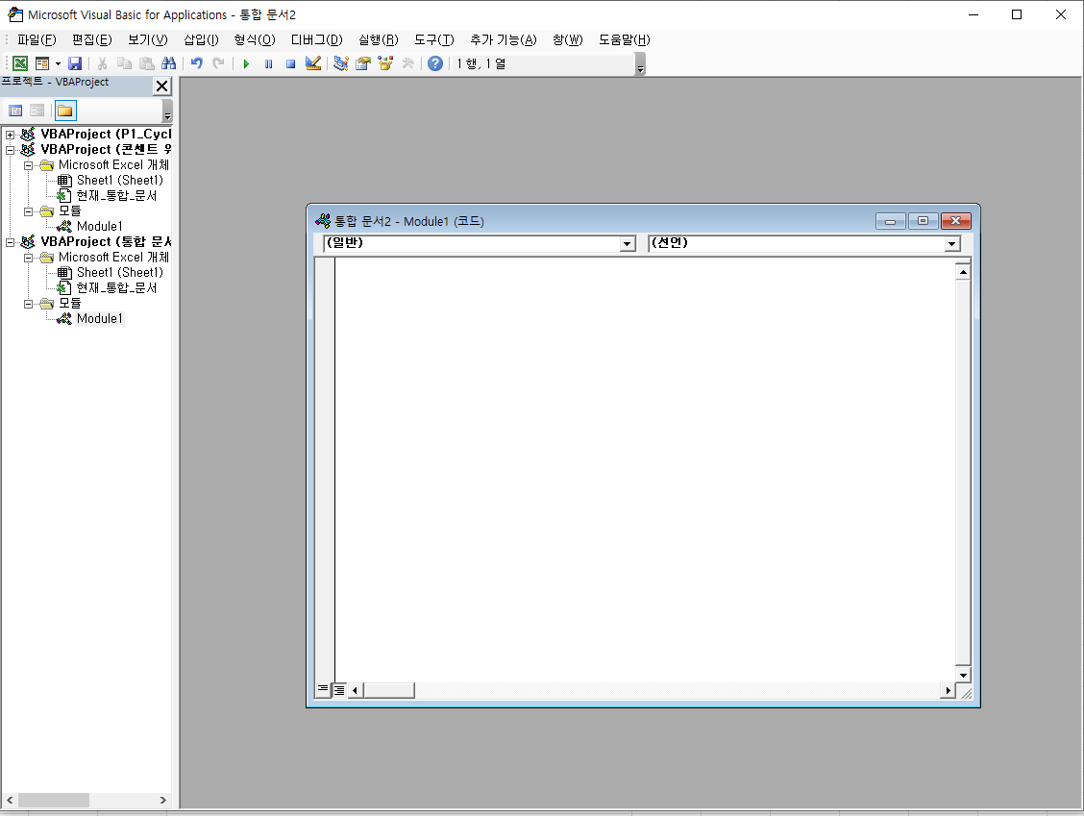Select Sheet1 (Sheet1) under 통합 문서 project
Image resolution: width=1084 pixels, height=816 pixels.
tap(119, 272)
